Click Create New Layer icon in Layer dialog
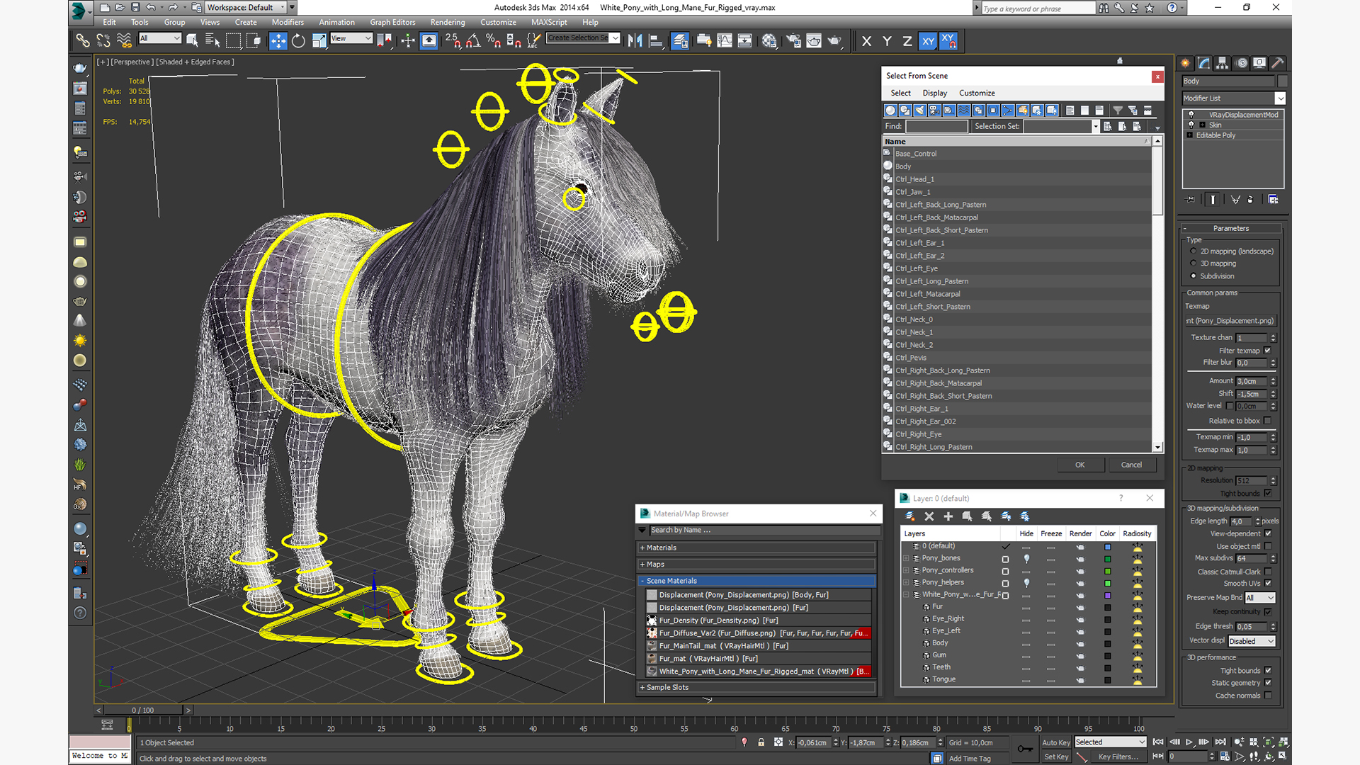Screen dimensions: 1360x765 point(910,516)
